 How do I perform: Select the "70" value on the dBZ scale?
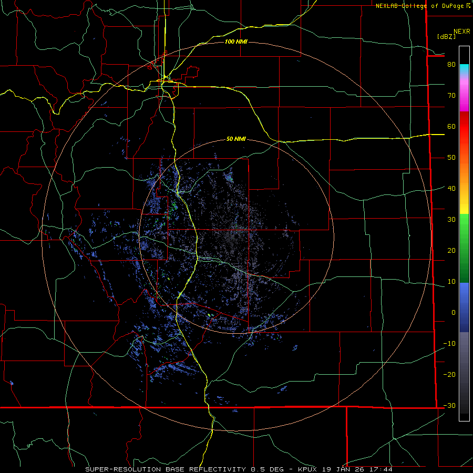pyautogui.click(x=451, y=96)
